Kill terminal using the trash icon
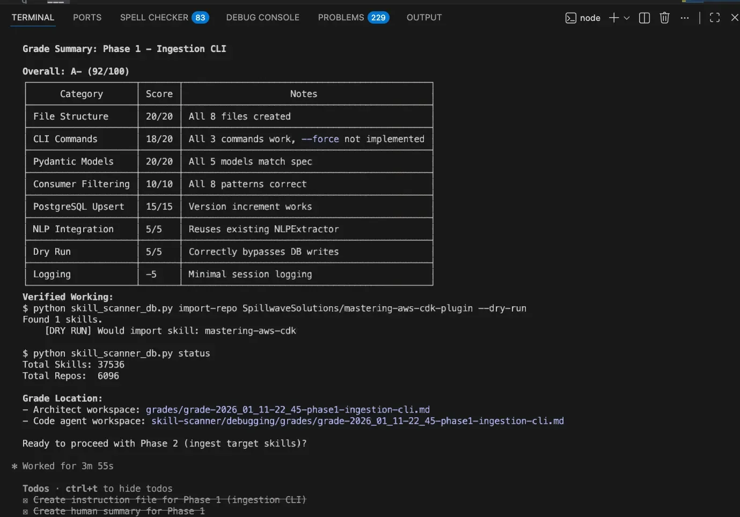The height and width of the screenshot is (517, 740). click(664, 18)
